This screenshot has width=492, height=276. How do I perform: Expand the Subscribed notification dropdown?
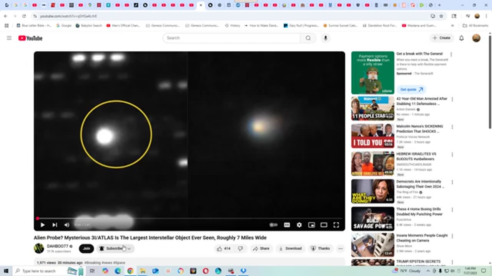click(115, 248)
